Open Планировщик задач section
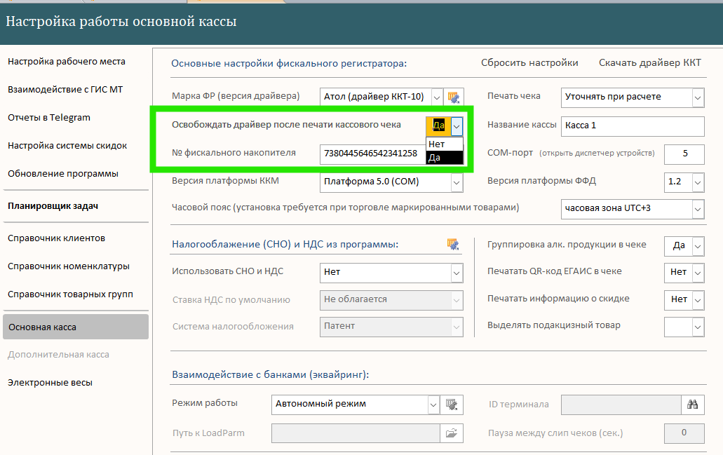This screenshot has height=455, width=723. coord(53,206)
